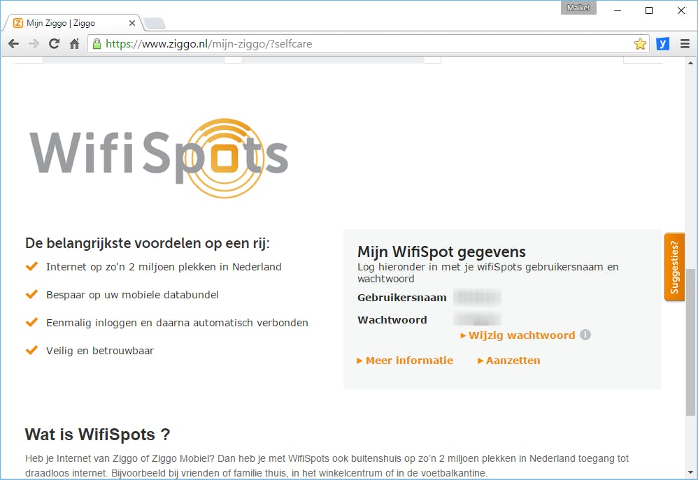Open a new browser tab
The width and height of the screenshot is (698, 480).
155,23
